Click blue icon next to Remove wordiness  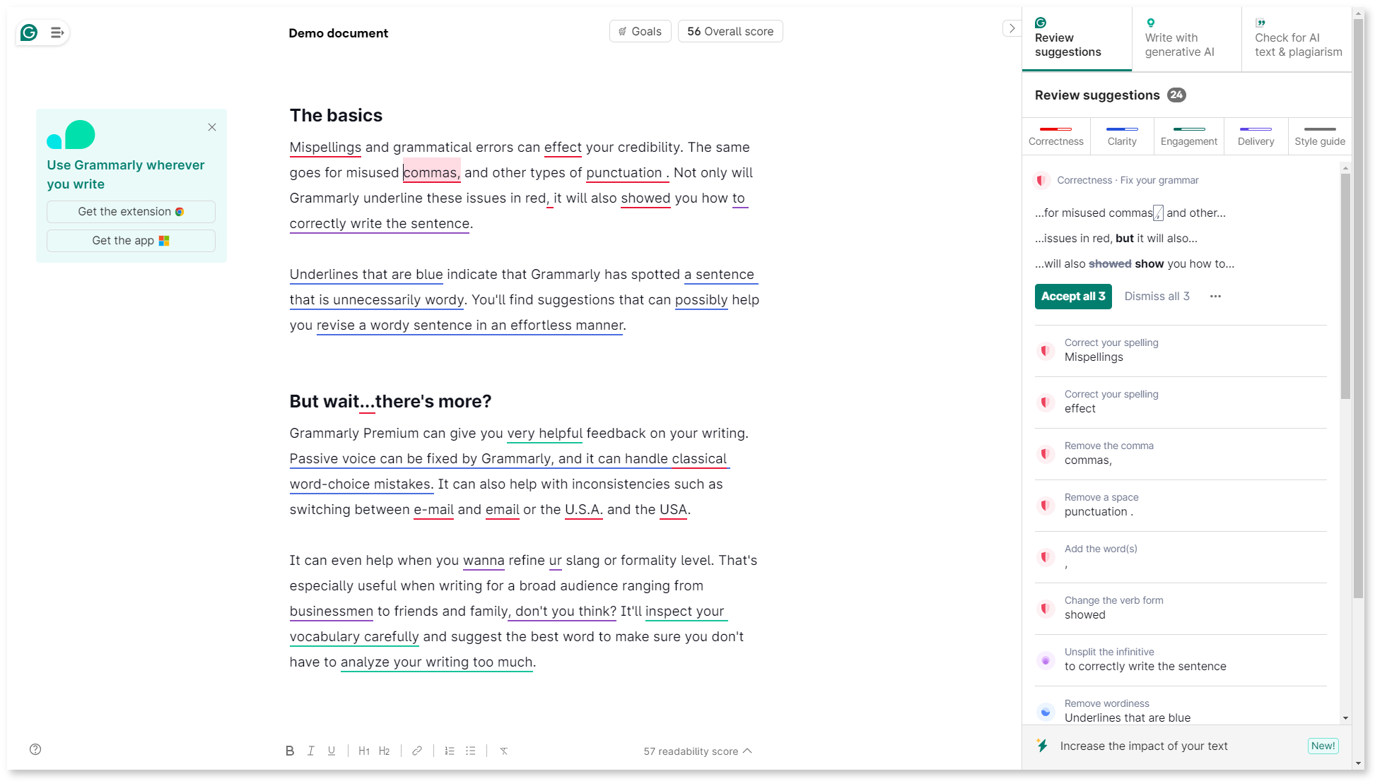coord(1046,712)
